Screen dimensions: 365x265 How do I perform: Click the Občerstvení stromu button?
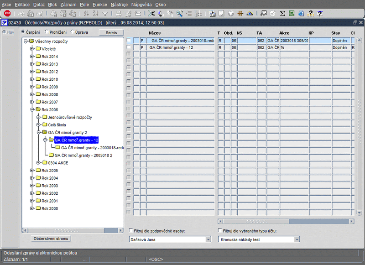click(52, 239)
